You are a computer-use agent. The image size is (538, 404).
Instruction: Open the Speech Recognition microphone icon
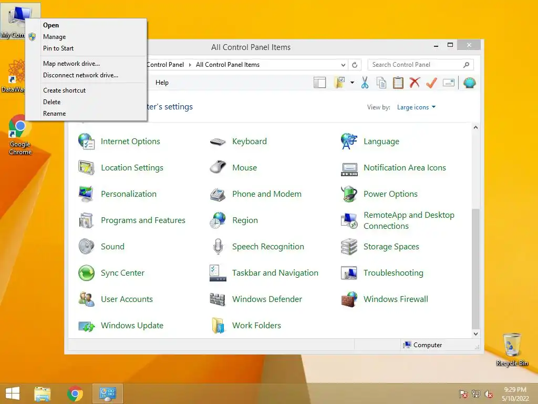tap(218, 247)
